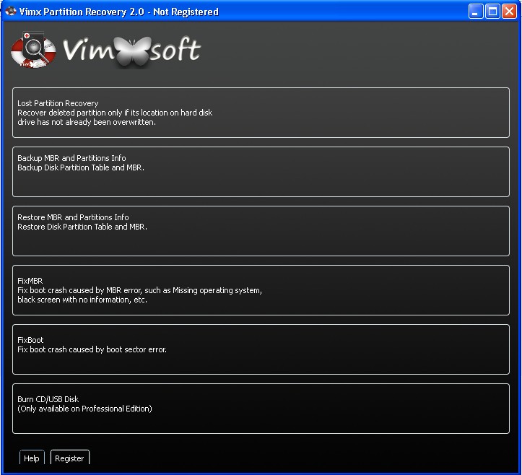Click the "Vim" text in the logo
Screen dimensions: 522x475
pos(86,51)
